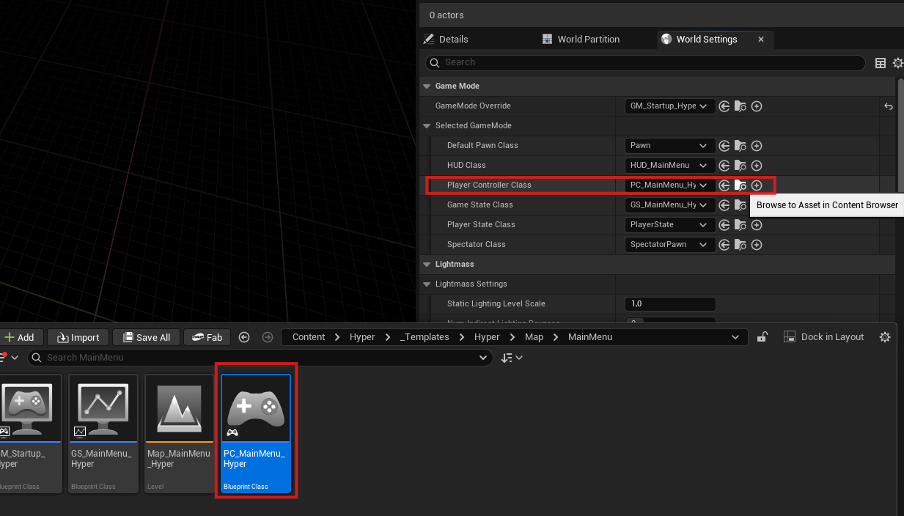Collapse the Game Mode section
The width and height of the screenshot is (904, 516).
tap(427, 86)
